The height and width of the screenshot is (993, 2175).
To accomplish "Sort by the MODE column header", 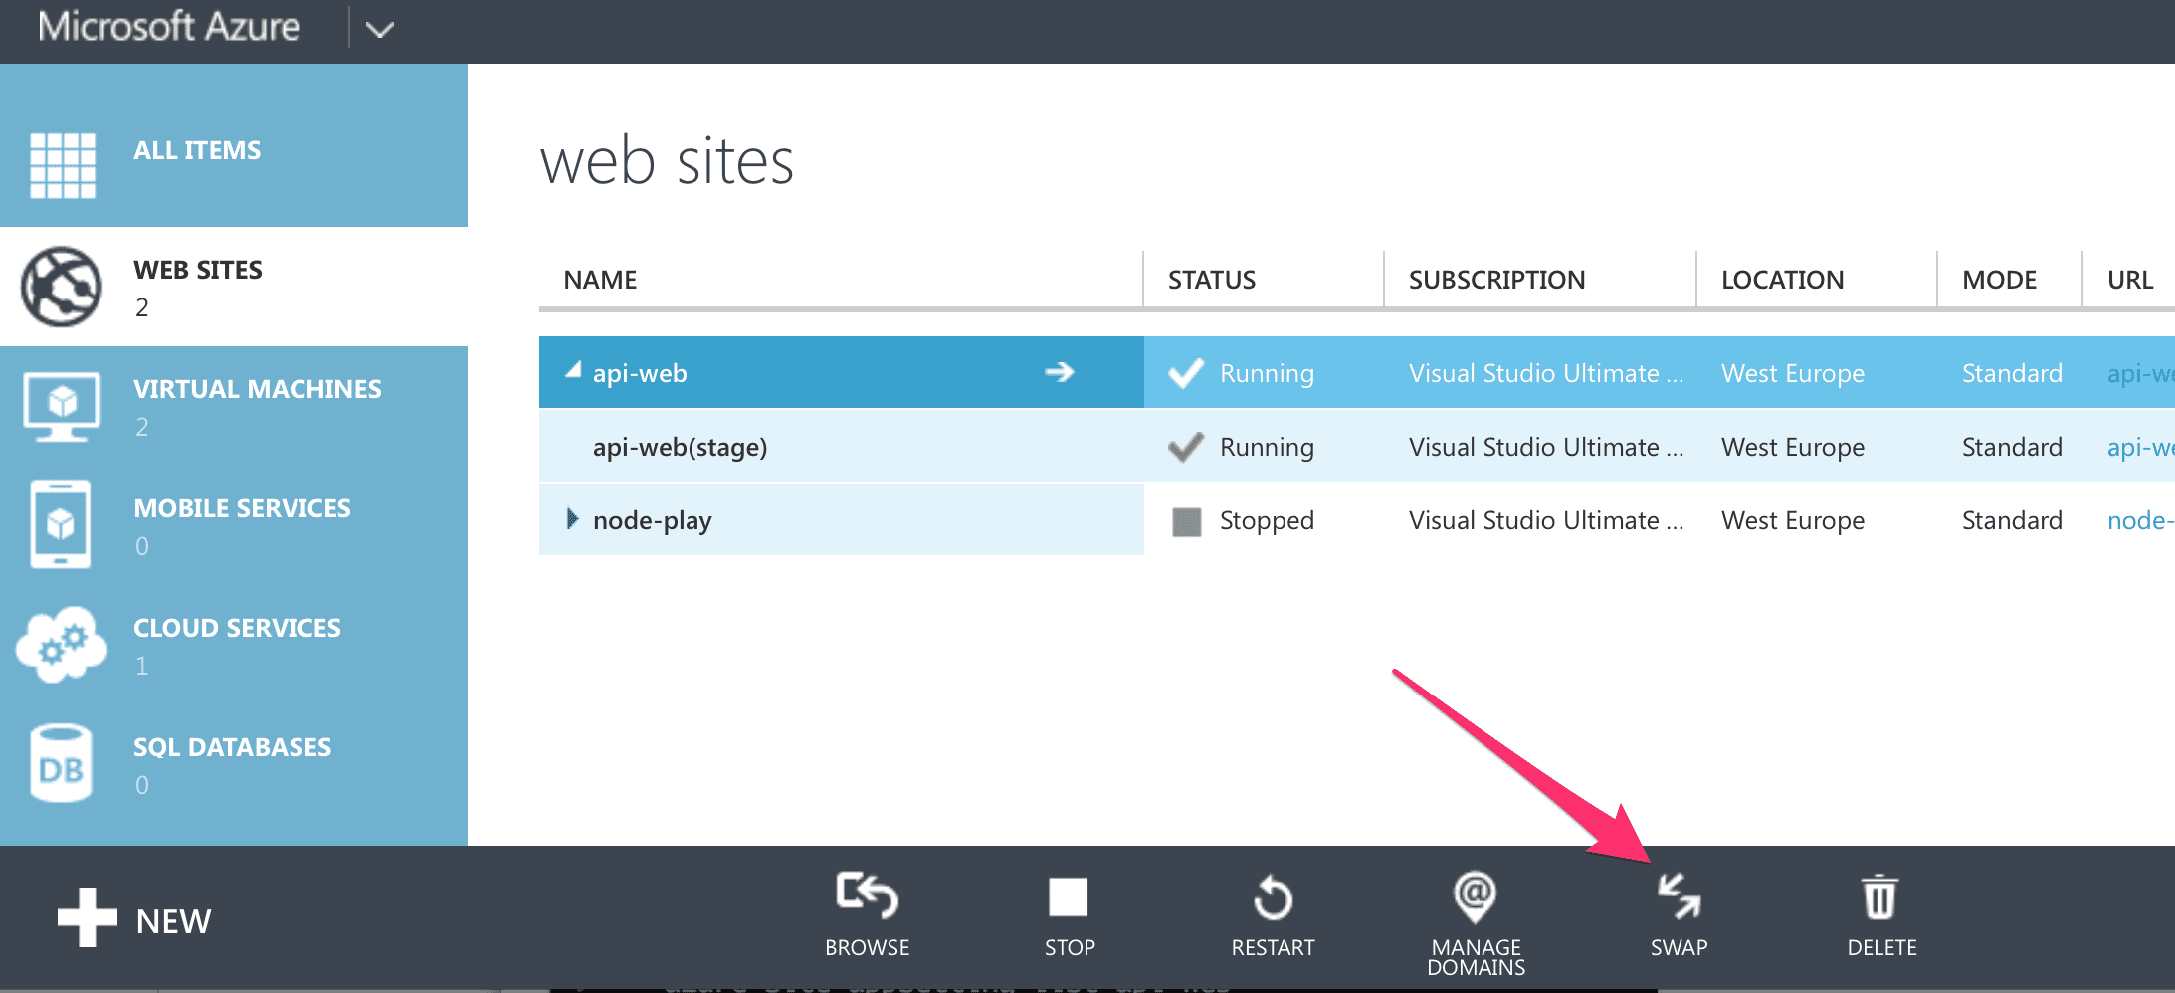I will pyautogui.click(x=1999, y=280).
